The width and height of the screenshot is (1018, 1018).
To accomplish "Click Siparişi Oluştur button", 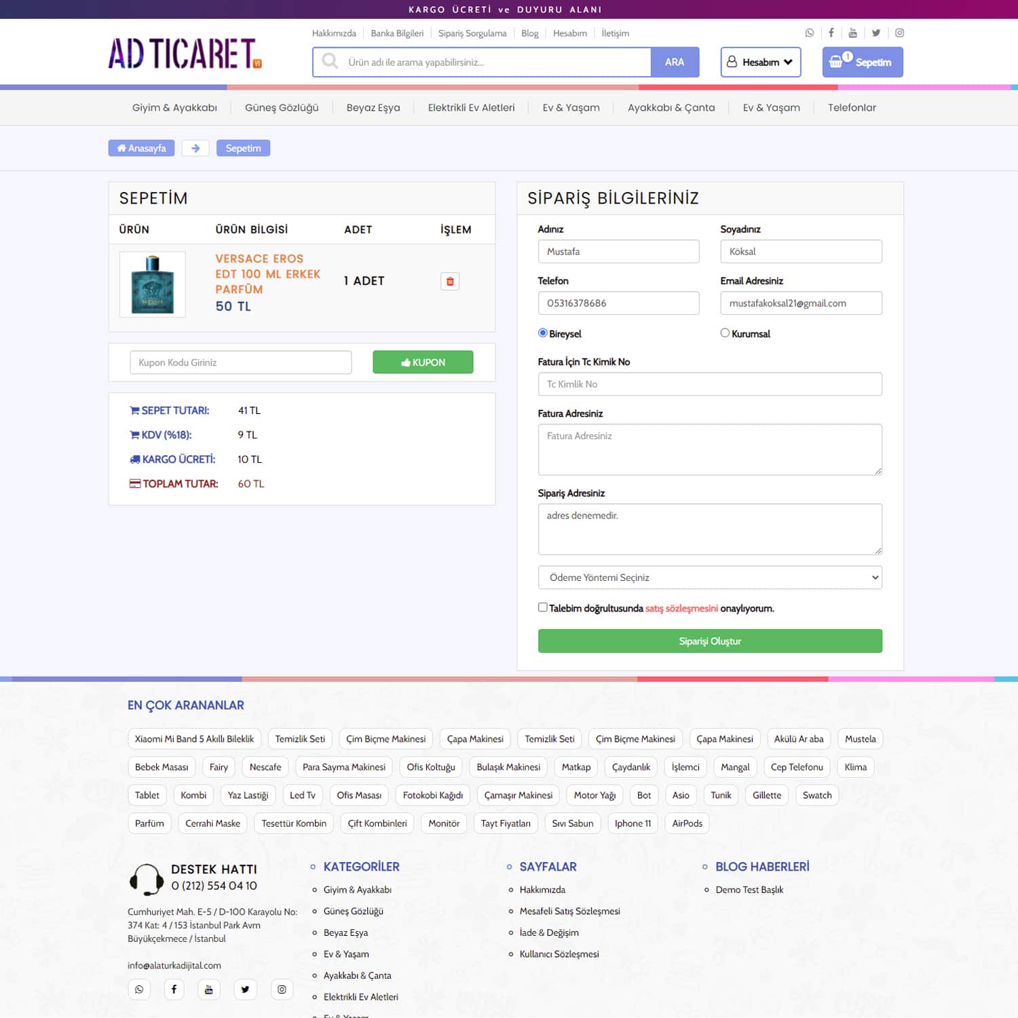I will 710,641.
